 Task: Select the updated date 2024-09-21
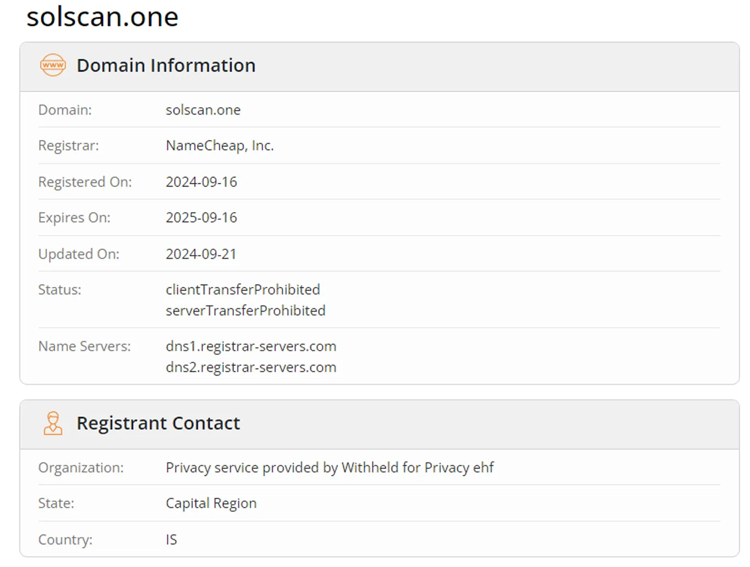201,254
